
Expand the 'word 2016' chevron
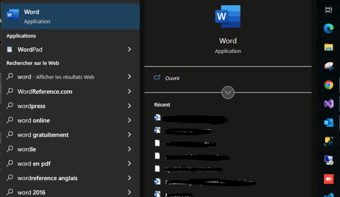click(x=129, y=192)
